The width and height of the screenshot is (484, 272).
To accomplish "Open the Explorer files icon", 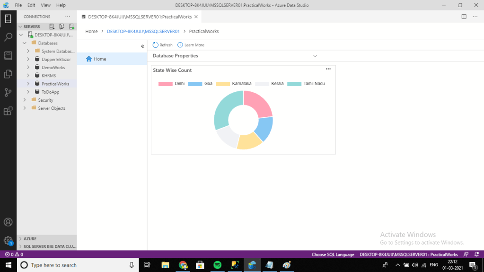I will pos(8,74).
